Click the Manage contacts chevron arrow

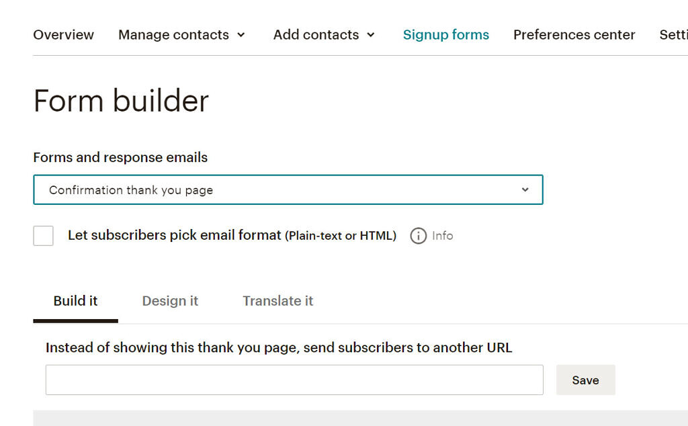[242, 35]
